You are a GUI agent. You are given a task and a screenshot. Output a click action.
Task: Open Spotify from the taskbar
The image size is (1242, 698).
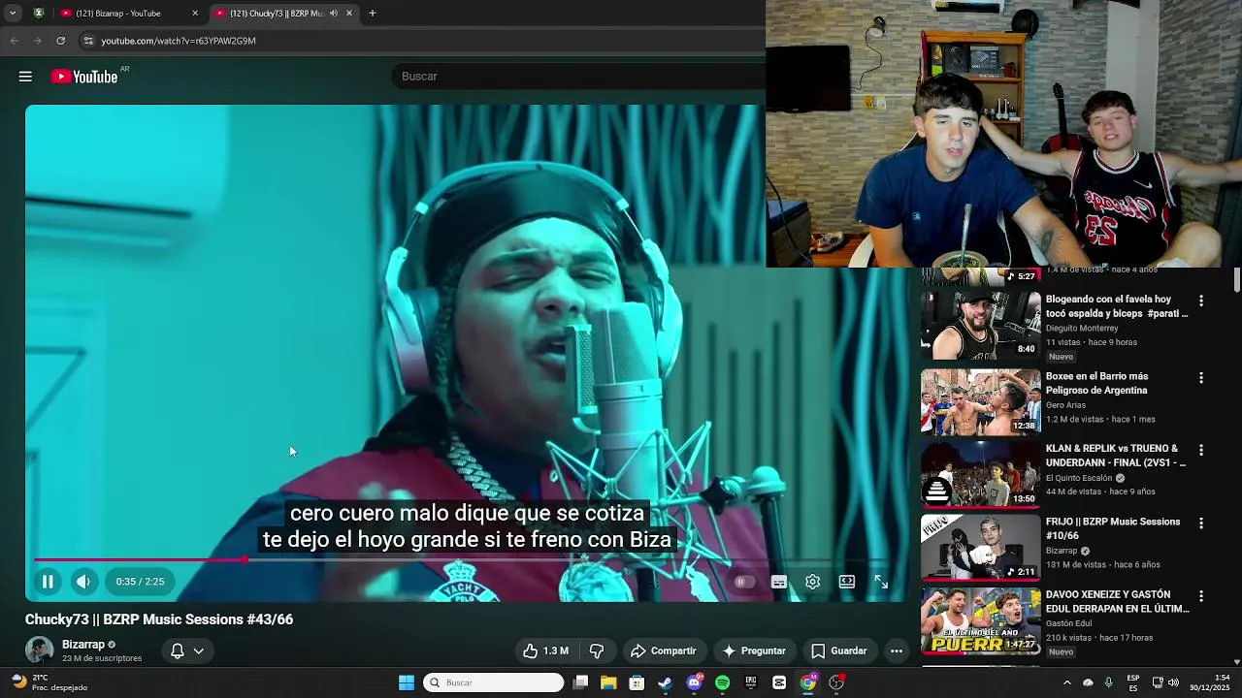tap(722, 682)
